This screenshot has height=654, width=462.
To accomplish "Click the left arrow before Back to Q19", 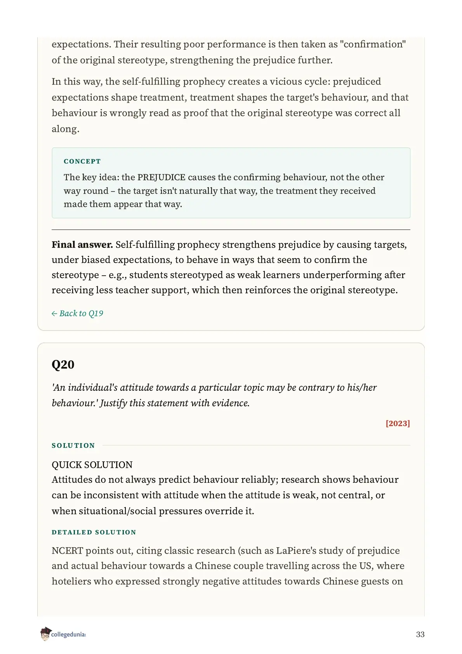I will click(x=54, y=314).
